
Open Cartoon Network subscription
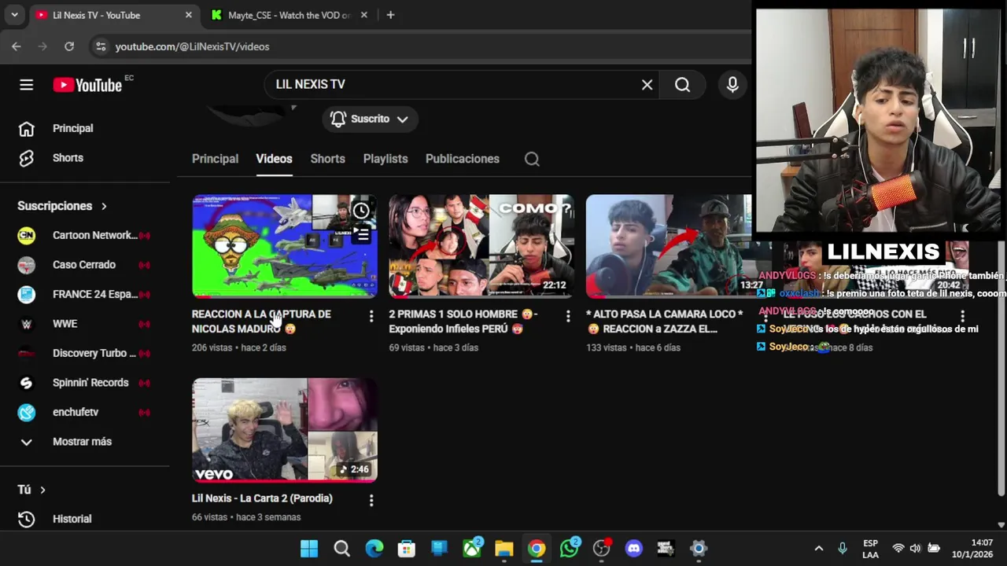pos(85,235)
